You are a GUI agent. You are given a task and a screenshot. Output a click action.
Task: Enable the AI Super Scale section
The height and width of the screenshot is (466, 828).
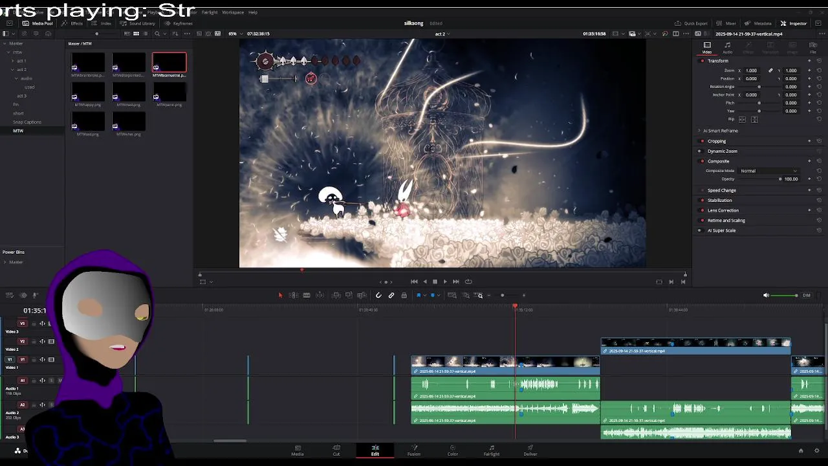[x=700, y=230]
